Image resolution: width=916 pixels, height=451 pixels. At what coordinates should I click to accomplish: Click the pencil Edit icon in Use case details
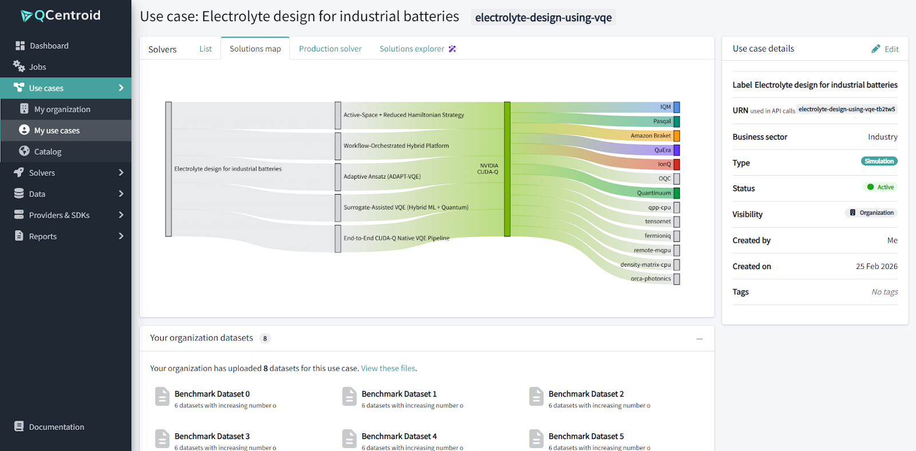[x=875, y=49]
